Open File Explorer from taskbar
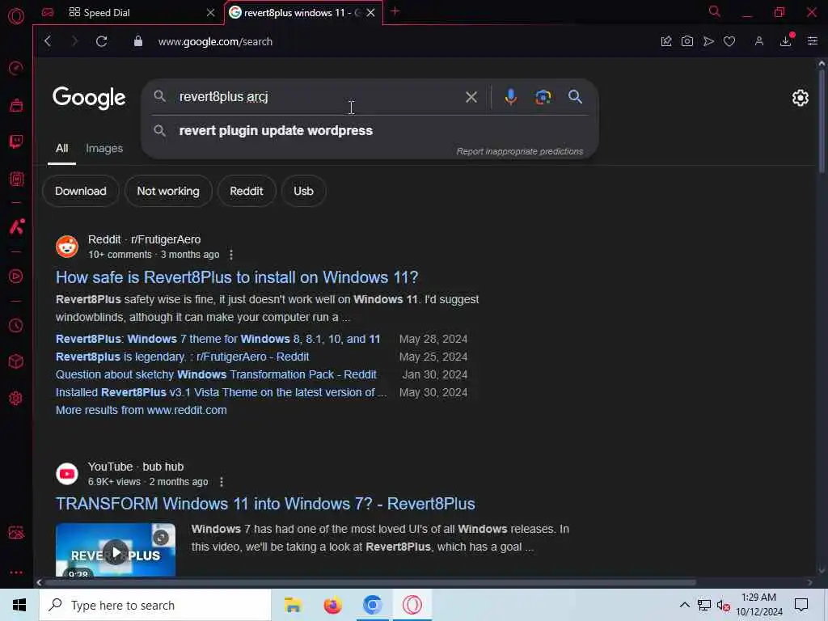 293,605
